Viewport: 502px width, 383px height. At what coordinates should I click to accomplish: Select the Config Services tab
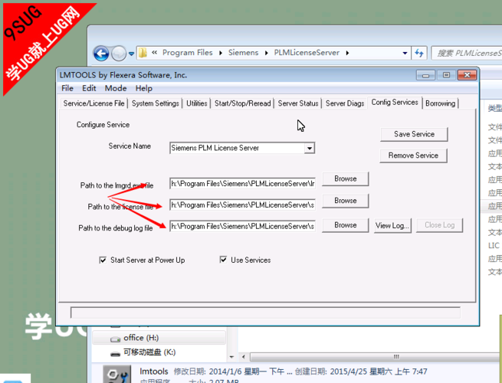[x=395, y=103]
